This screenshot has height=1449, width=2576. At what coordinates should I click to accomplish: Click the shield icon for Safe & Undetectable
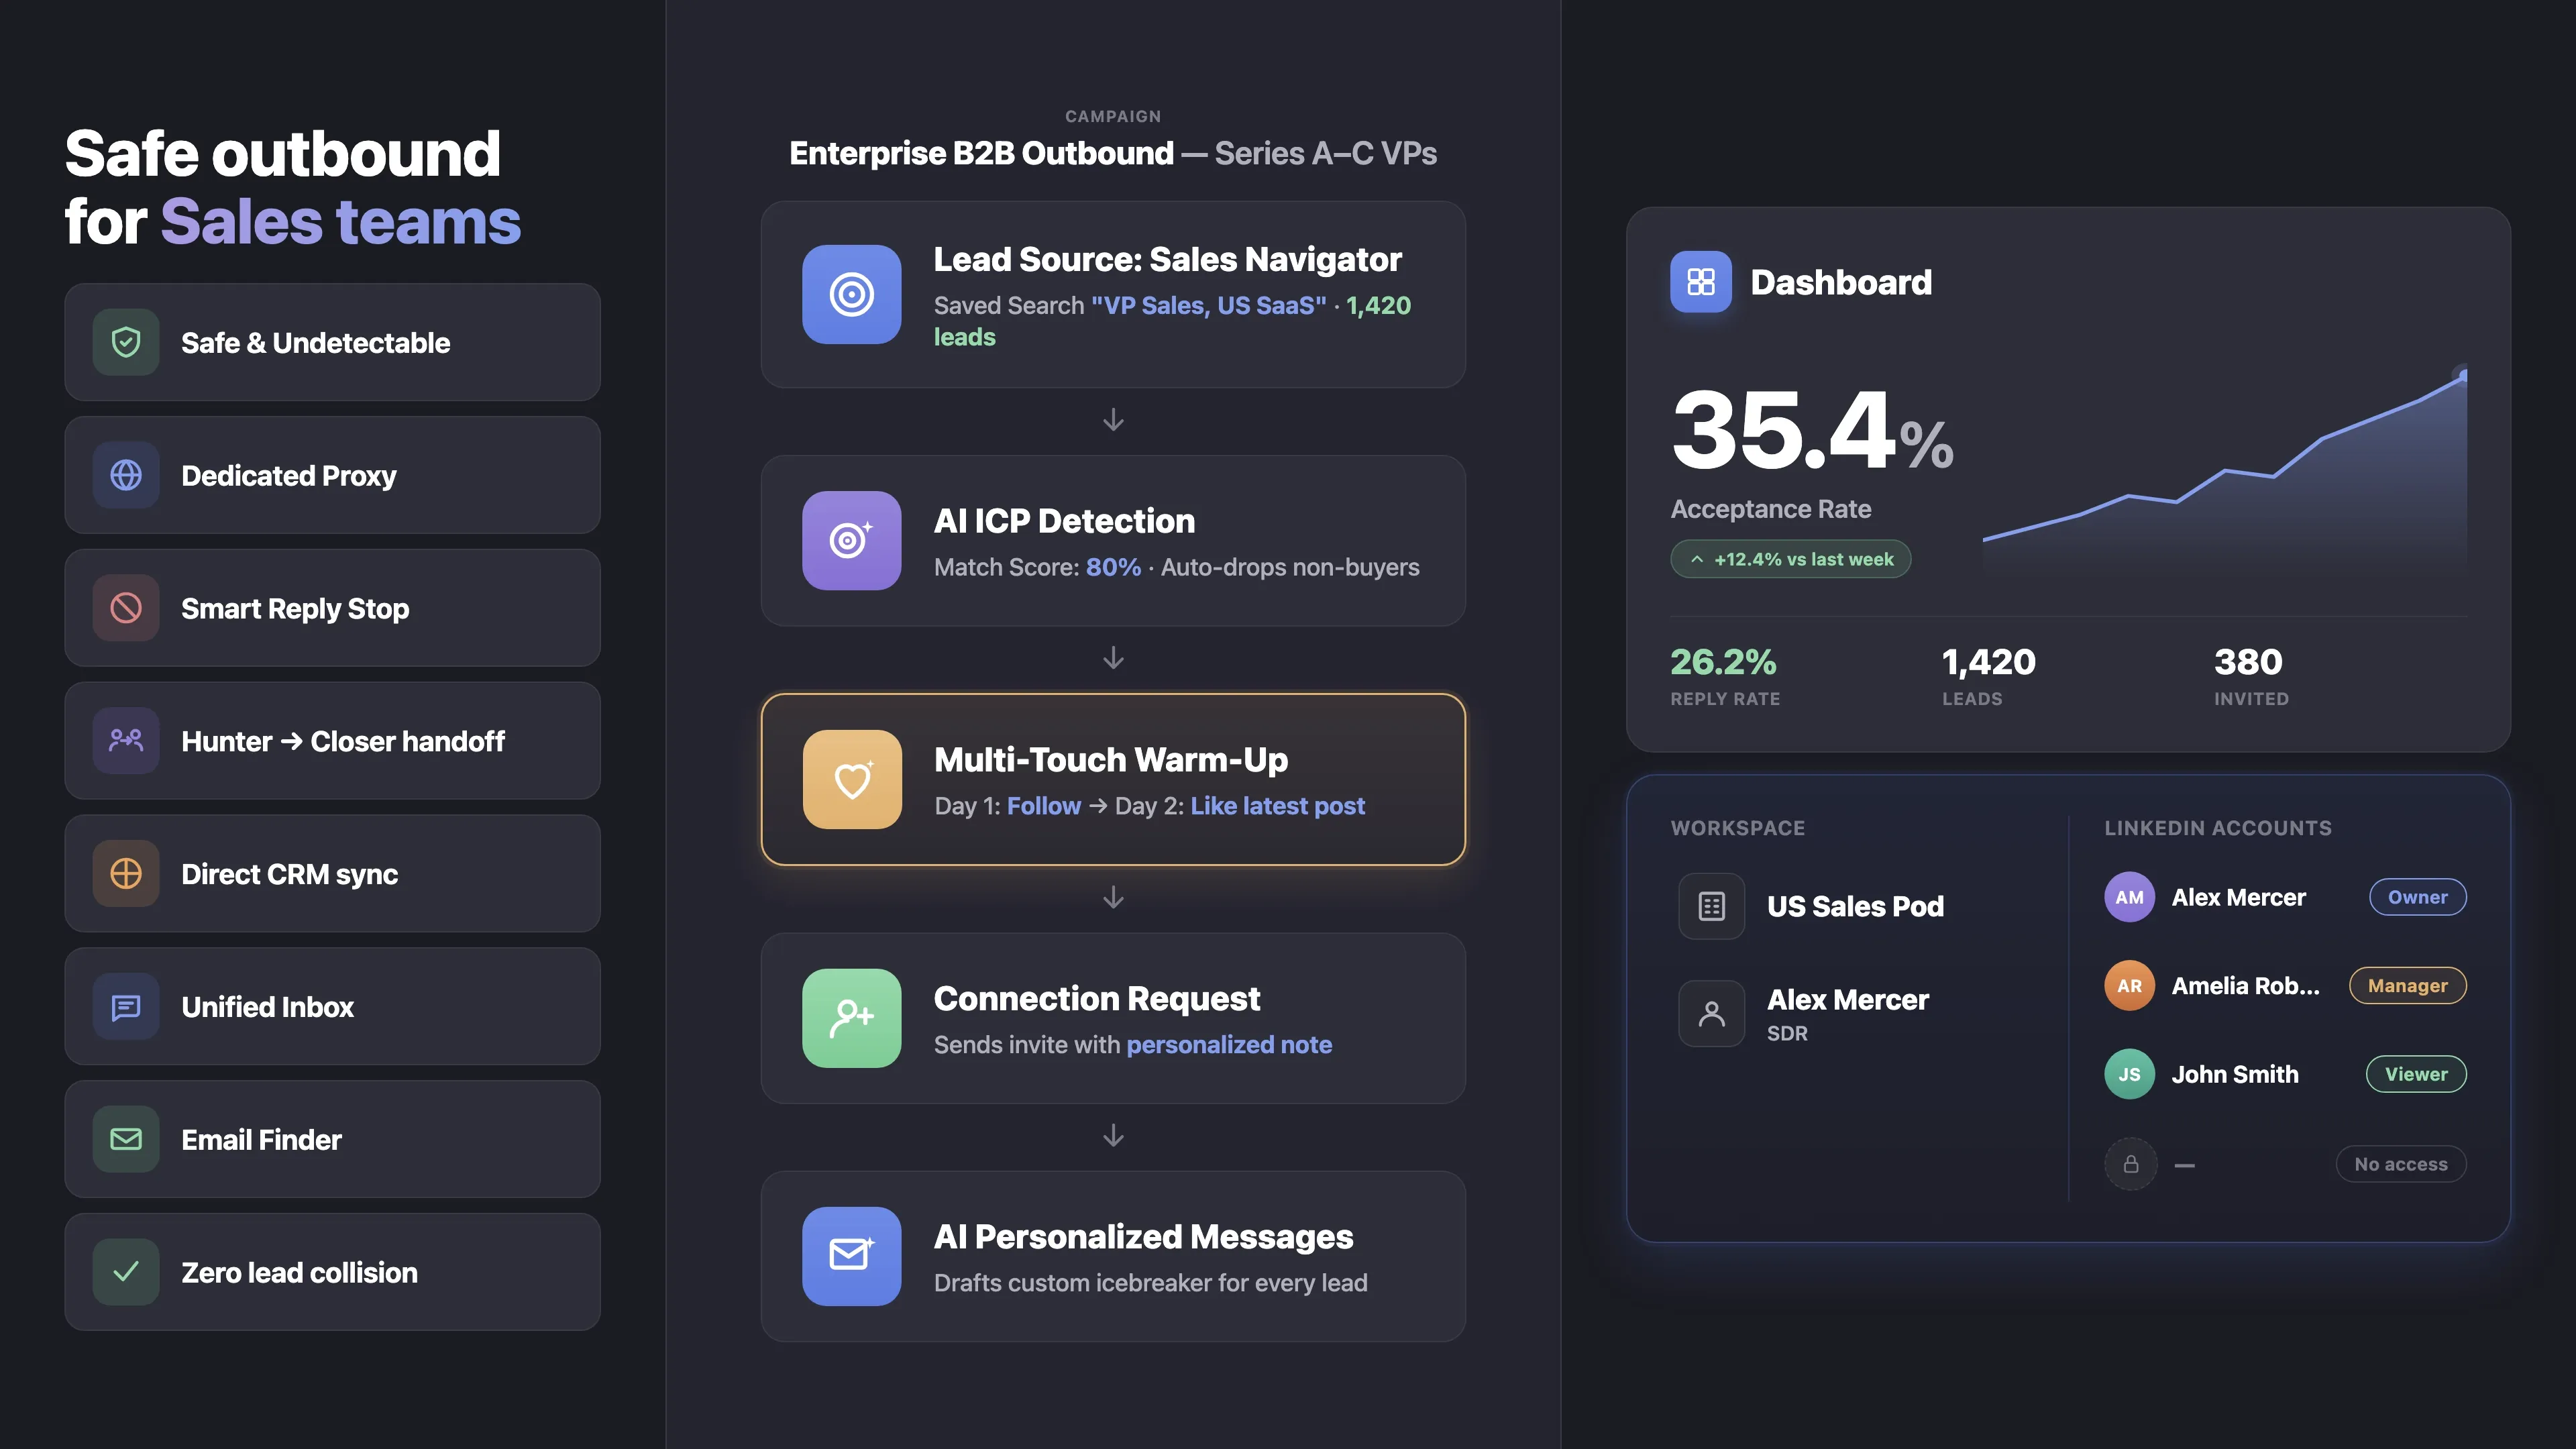[x=126, y=343]
